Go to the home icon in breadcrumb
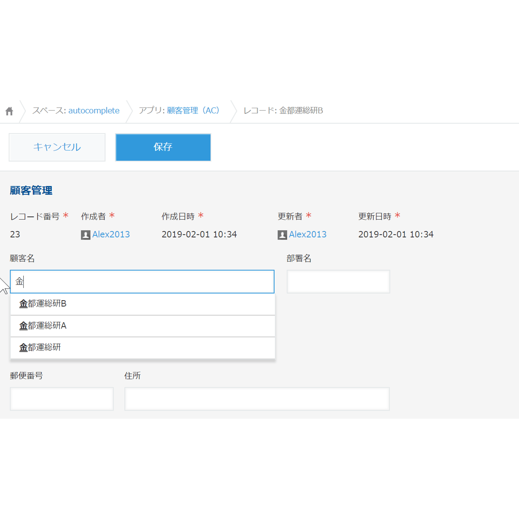 9,111
